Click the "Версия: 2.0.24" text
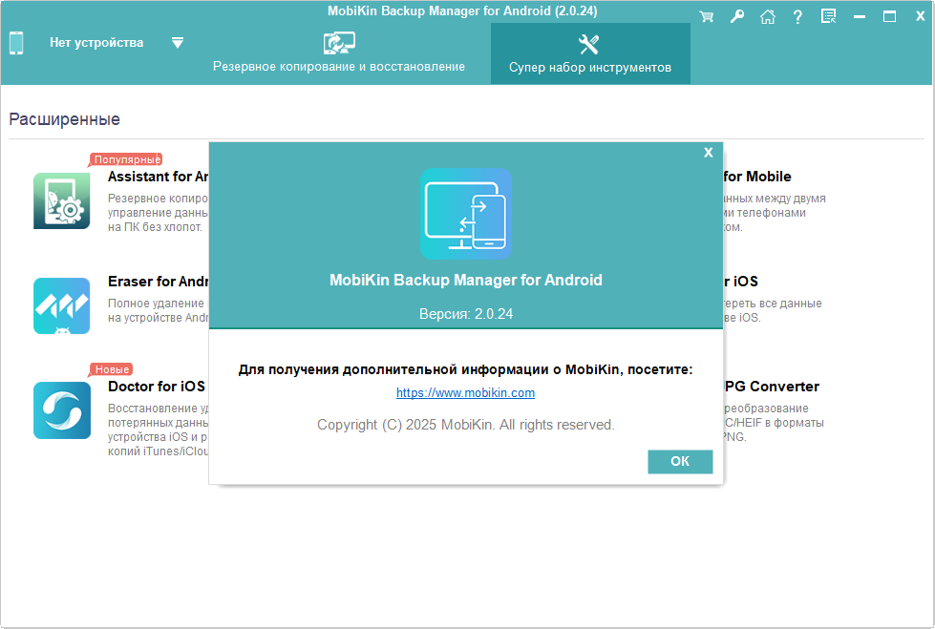Image resolution: width=935 pixels, height=629 pixels. coord(466,314)
